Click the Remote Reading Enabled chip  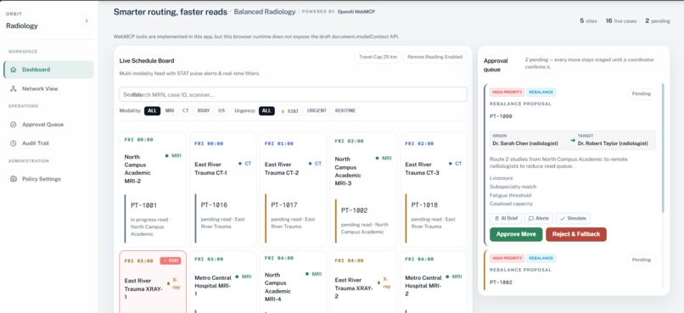coord(435,57)
